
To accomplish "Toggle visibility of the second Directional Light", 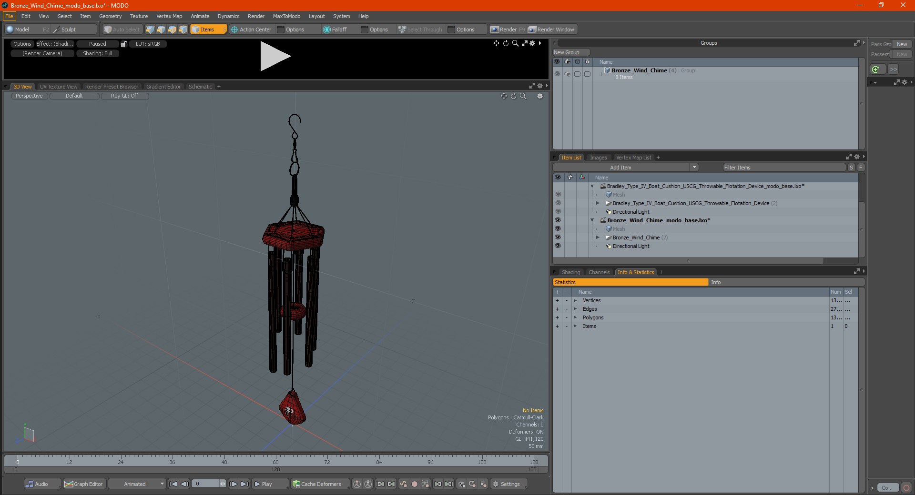I will pos(558,246).
